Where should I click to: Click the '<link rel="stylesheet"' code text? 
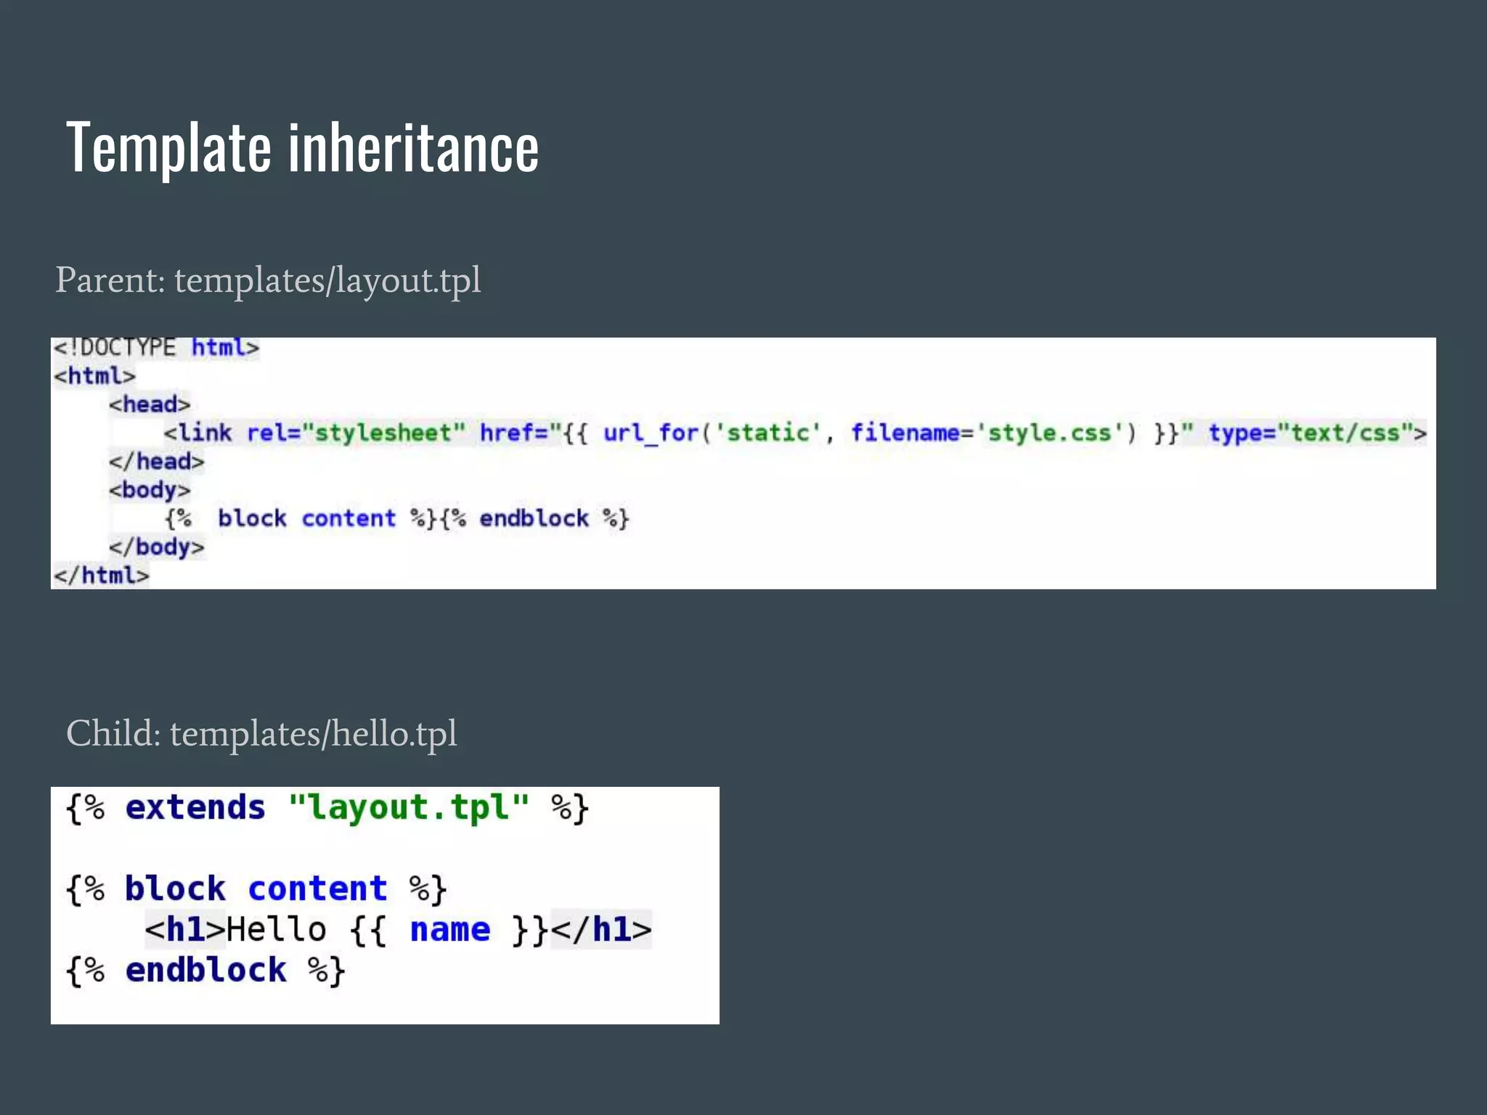pyautogui.click(x=314, y=433)
